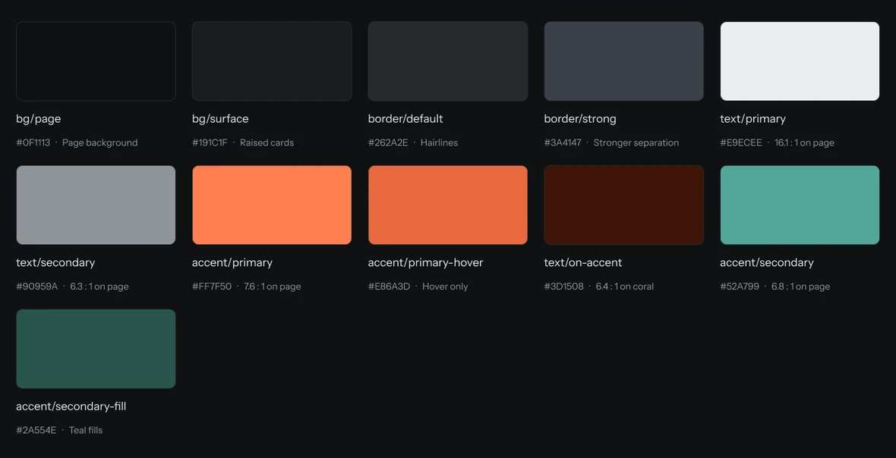Click the 'bg/surface' token name
The height and width of the screenshot is (458, 896).
220,119
